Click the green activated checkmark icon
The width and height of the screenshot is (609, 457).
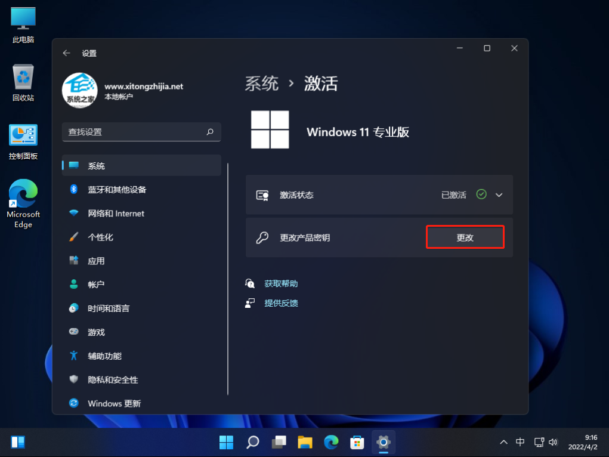(x=481, y=194)
